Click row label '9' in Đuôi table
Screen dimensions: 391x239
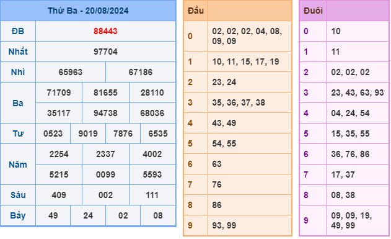coord(306,220)
